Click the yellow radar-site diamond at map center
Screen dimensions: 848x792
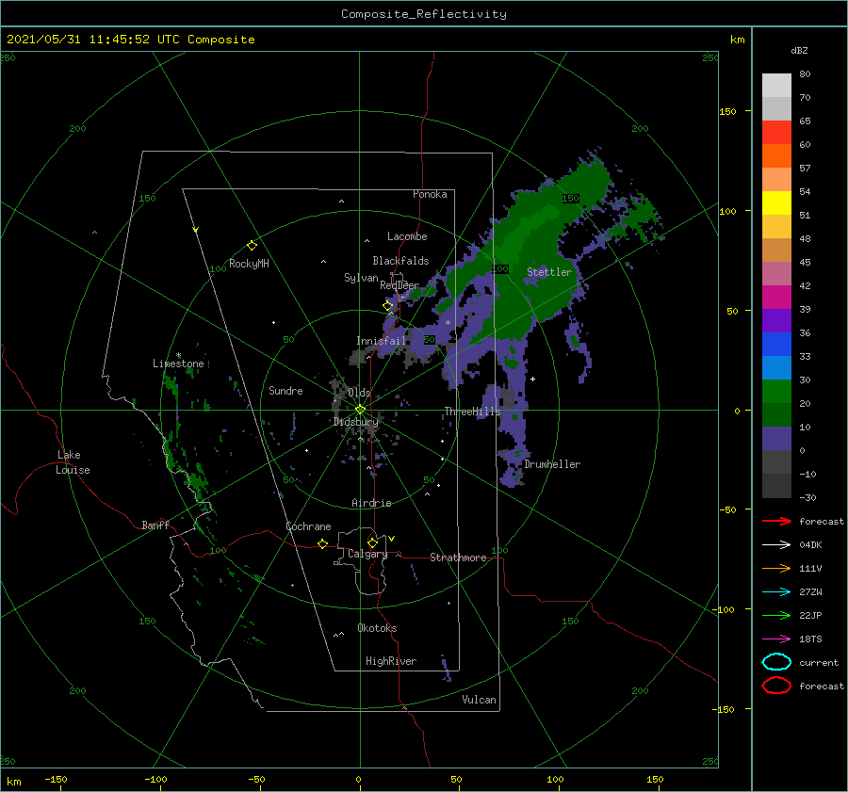tap(360, 410)
